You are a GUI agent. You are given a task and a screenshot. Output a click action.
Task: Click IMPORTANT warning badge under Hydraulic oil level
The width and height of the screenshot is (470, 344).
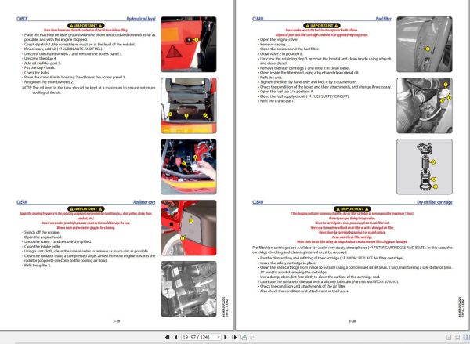pyautogui.click(x=85, y=26)
